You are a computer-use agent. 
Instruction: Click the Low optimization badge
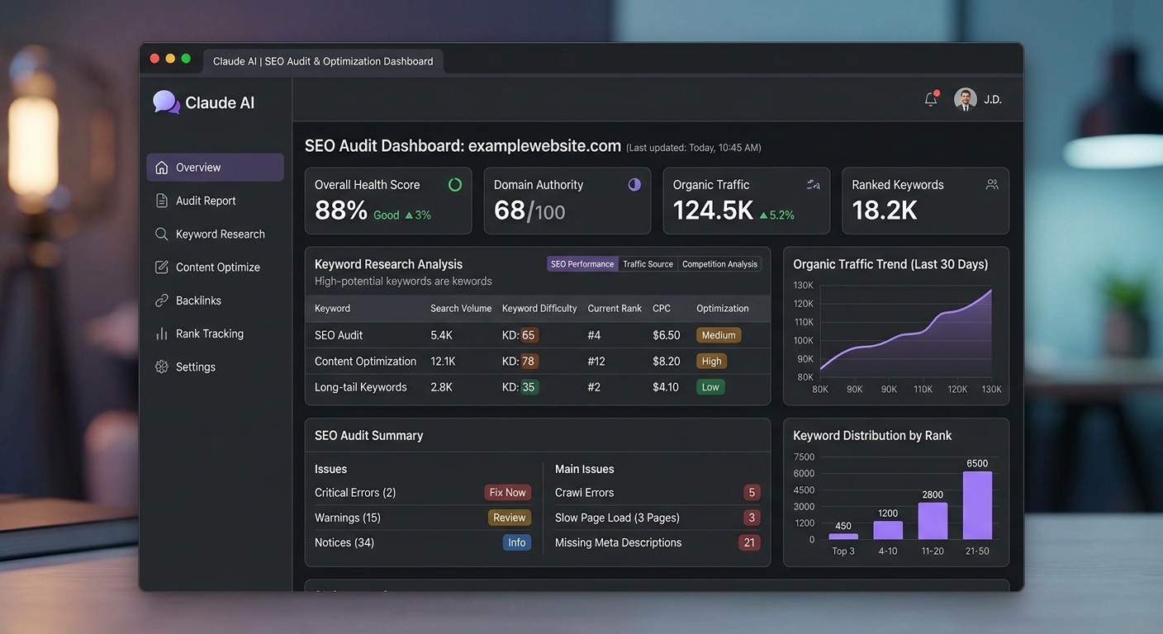pos(710,387)
